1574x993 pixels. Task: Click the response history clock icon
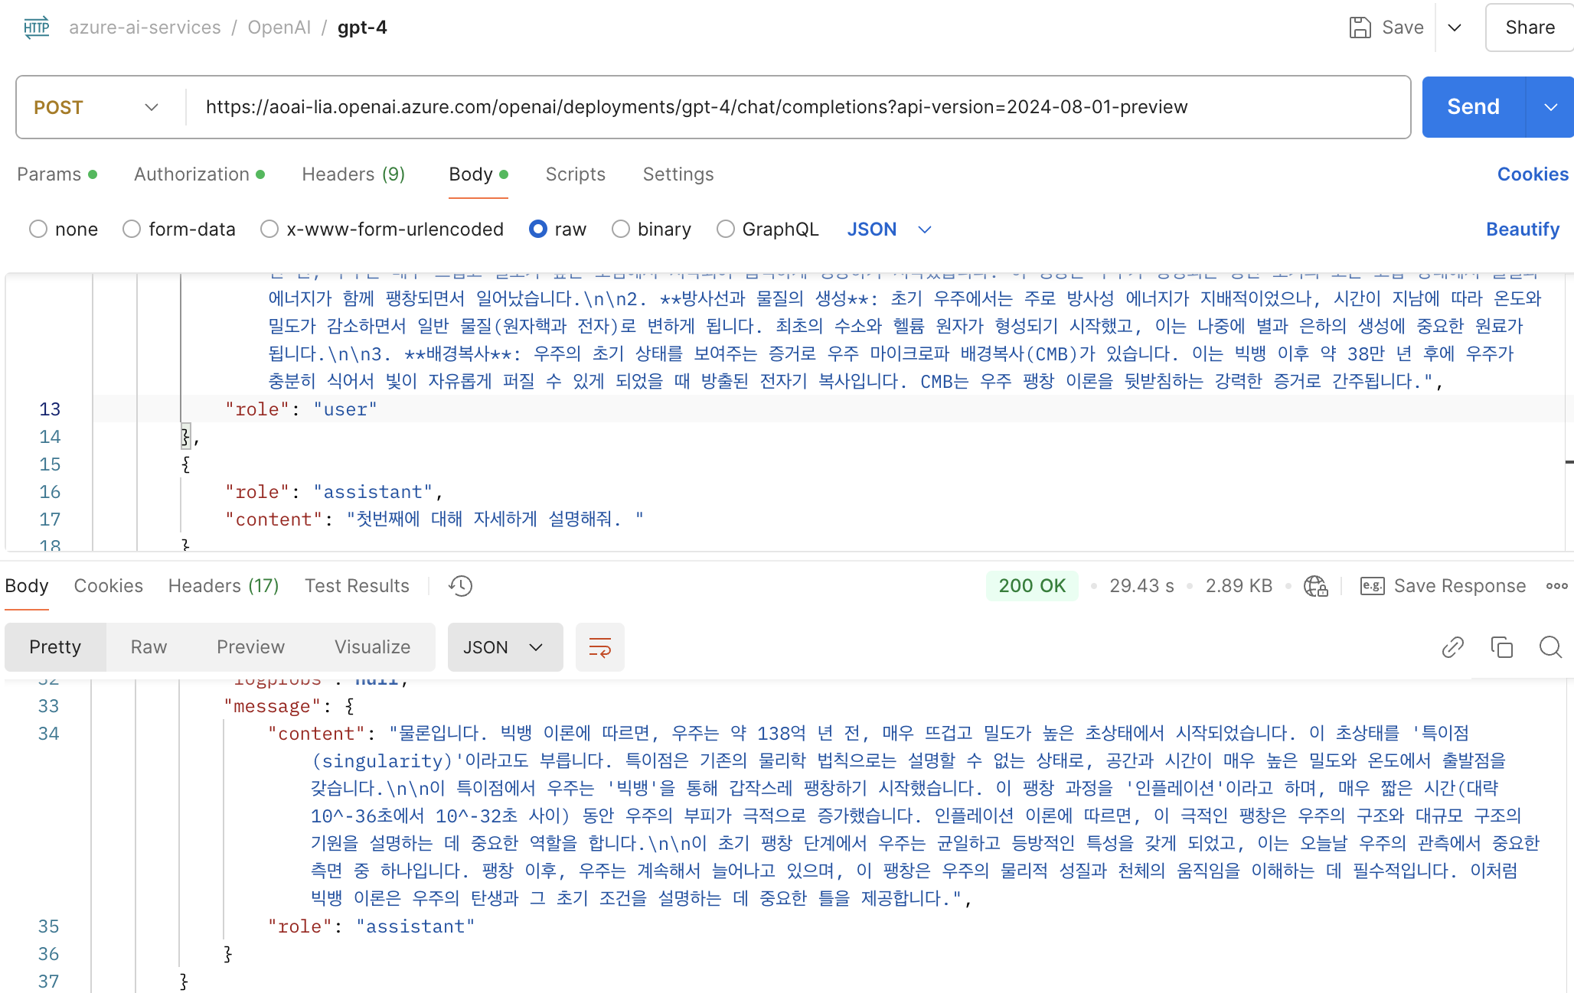pos(460,586)
